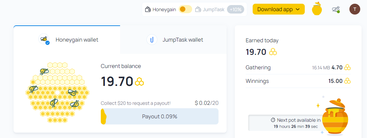Click the JumpTask wallet icon in header toggle
367x138 pixels.
coord(198,9)
